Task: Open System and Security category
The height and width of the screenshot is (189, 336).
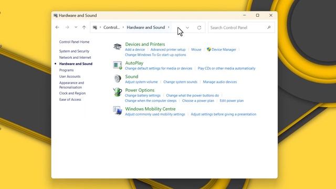Action: pos(74,51)
